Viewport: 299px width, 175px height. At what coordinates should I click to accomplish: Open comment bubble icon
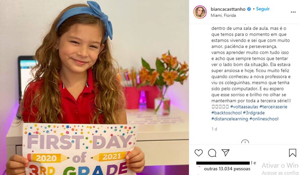coord(212,153)
